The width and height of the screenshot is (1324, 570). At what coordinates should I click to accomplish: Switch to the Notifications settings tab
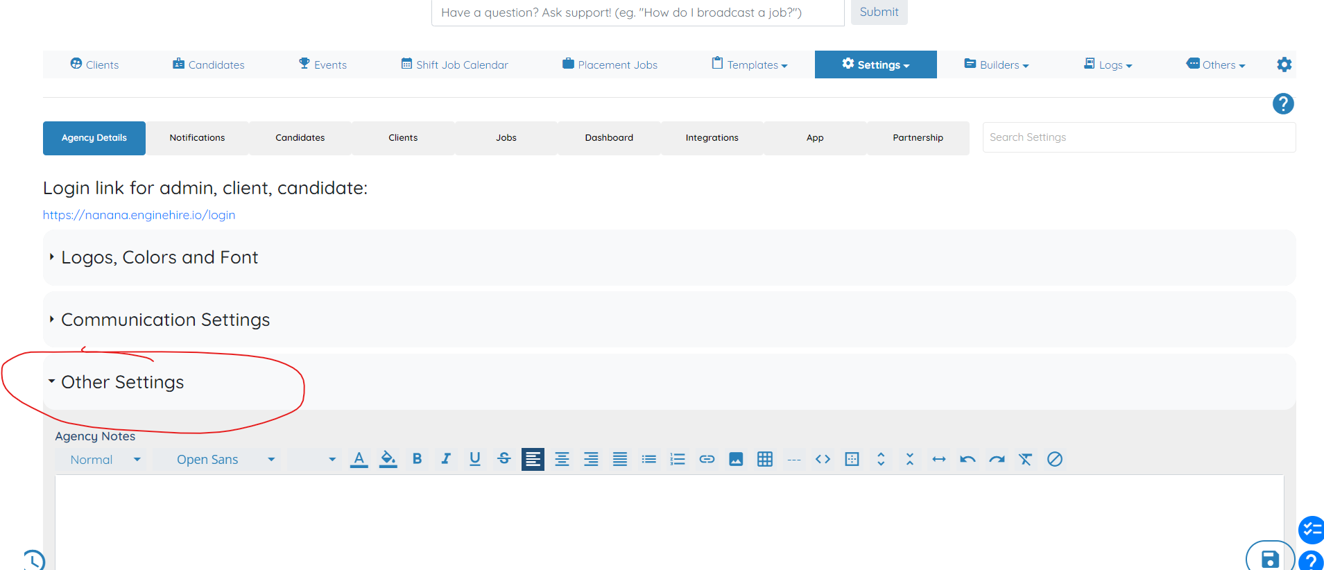point(197,138)
